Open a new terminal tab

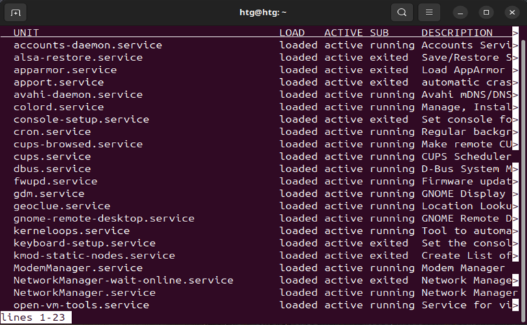coord(15,12)
